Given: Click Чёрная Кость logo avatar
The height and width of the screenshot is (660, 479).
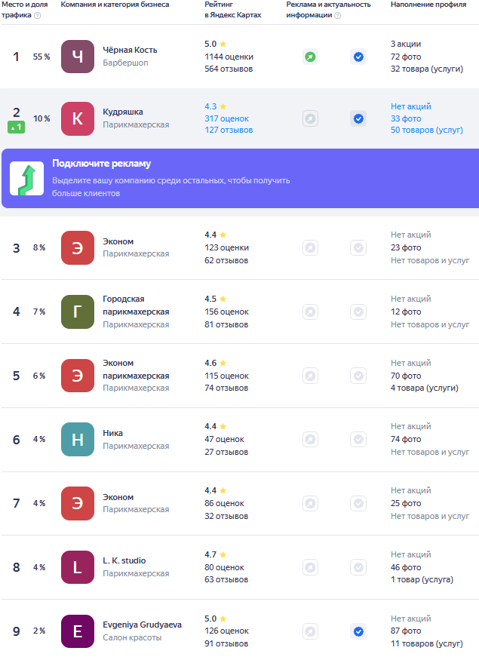Looking at the screenshot, I should click(x=78, y=57).
